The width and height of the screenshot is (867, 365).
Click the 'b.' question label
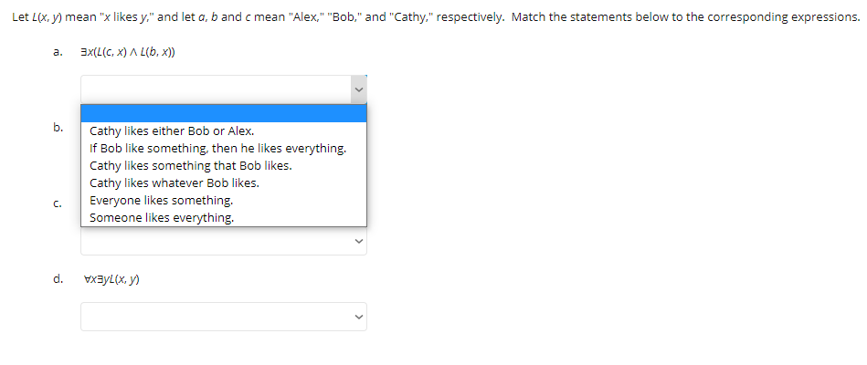58,128
